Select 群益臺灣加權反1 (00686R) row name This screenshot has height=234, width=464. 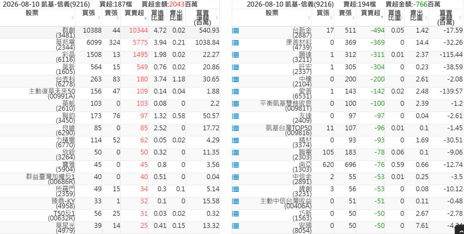click(x=50, y=179)
